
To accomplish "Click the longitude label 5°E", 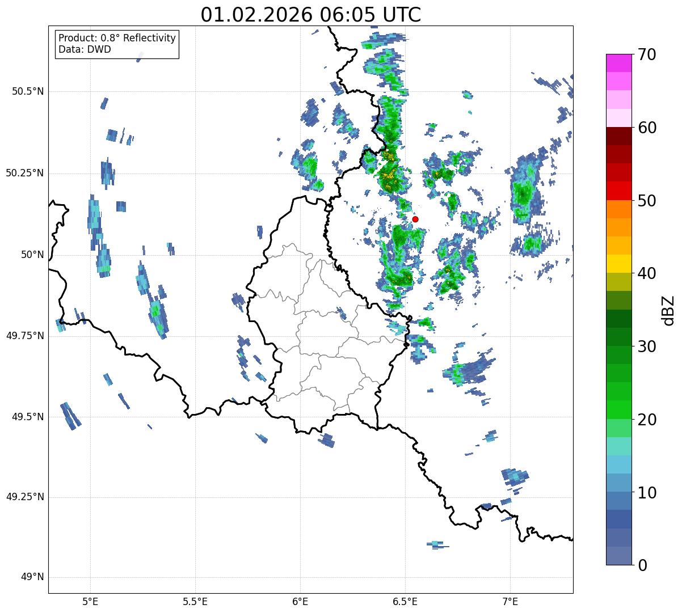I will click(90, 601).
